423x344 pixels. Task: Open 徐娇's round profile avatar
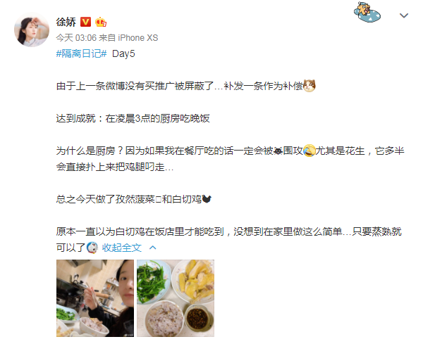click(x=32, y=30)
